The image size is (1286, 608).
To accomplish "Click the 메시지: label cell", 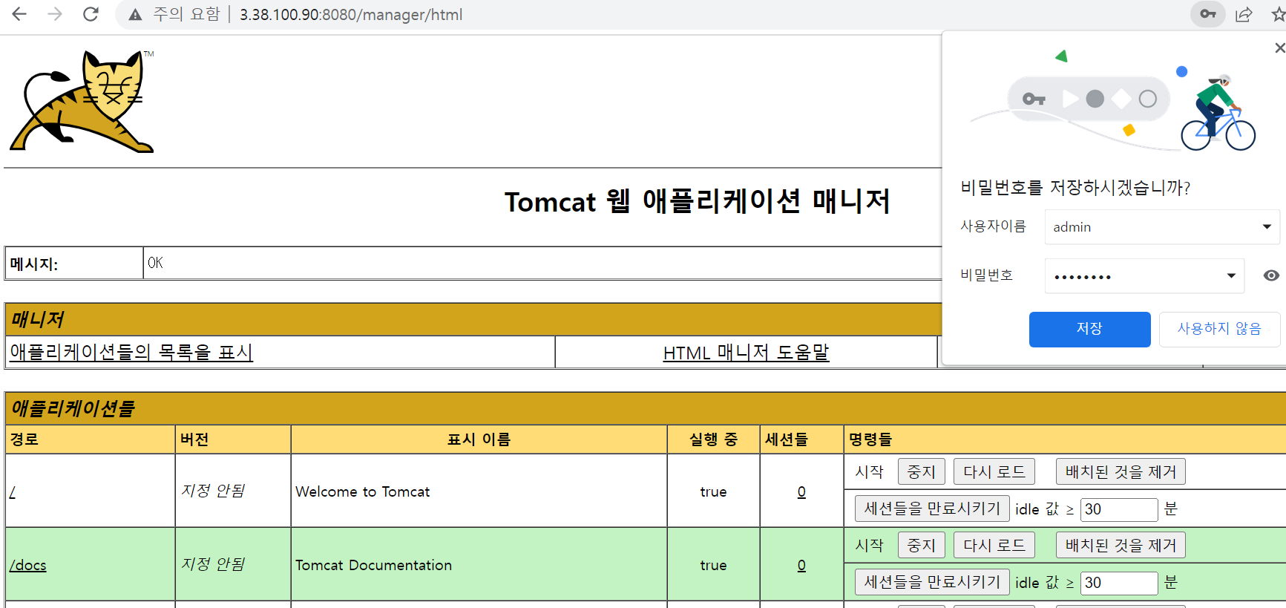I will pos(74,264).
